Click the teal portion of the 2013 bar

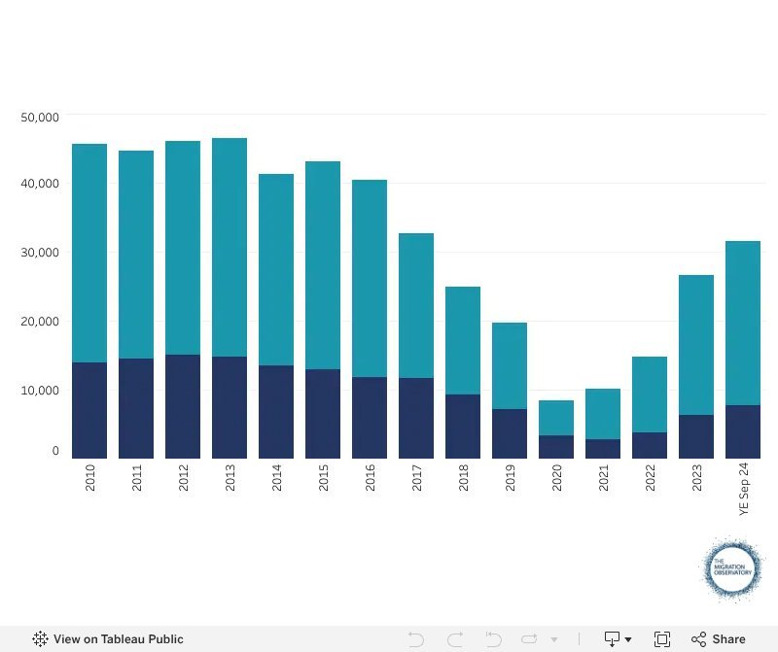click(230, 247)
